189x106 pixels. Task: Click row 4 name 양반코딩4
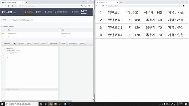tap(115, 35)
